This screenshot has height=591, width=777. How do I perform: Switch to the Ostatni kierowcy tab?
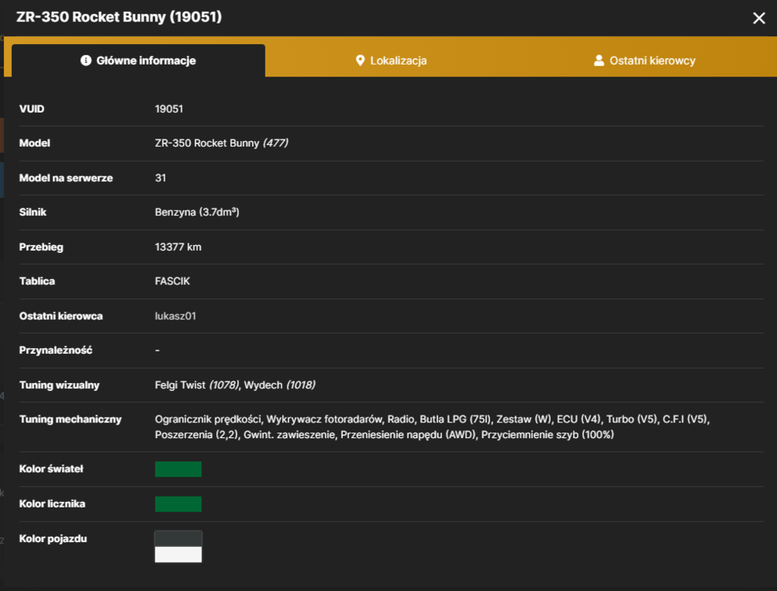pos(644,61)
